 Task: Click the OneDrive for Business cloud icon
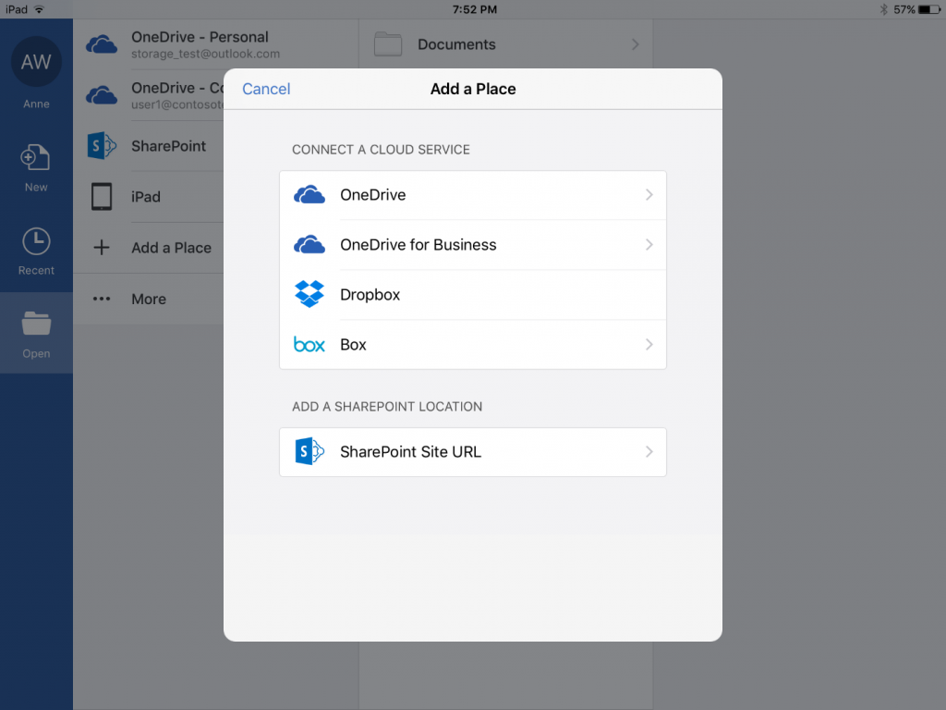coord(309,244)
